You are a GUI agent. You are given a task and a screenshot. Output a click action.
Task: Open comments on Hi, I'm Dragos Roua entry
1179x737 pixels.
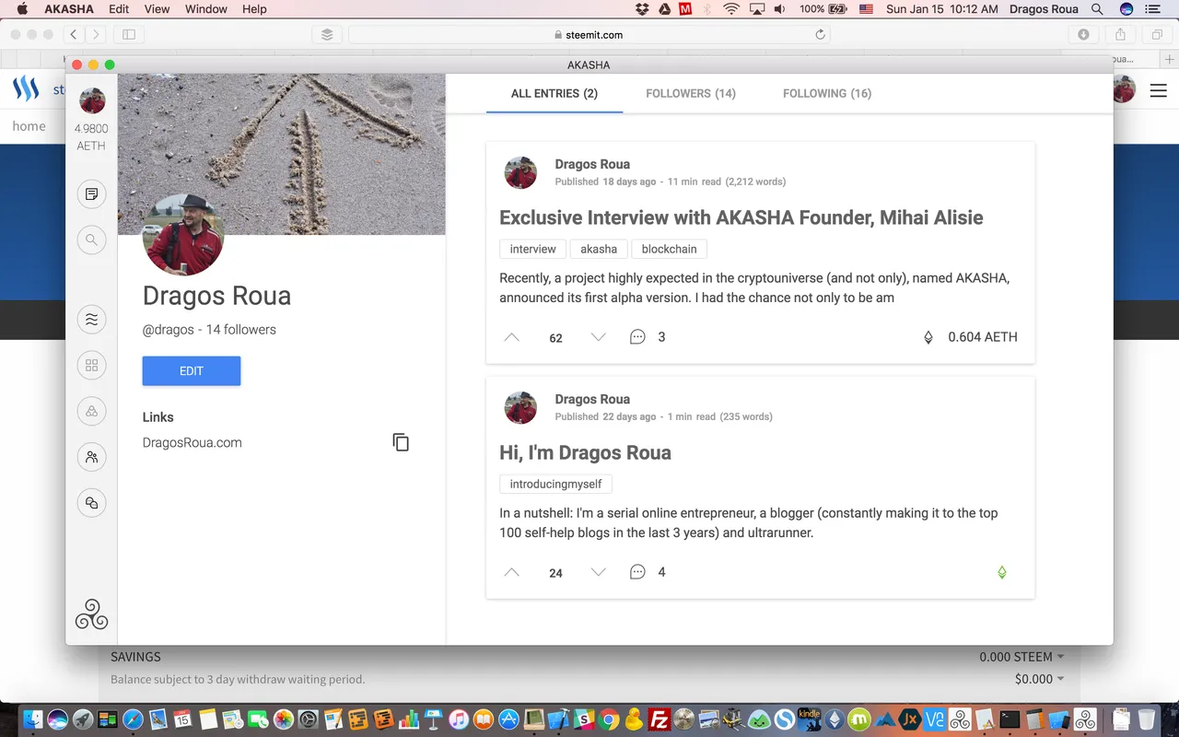tap(637, 572)
